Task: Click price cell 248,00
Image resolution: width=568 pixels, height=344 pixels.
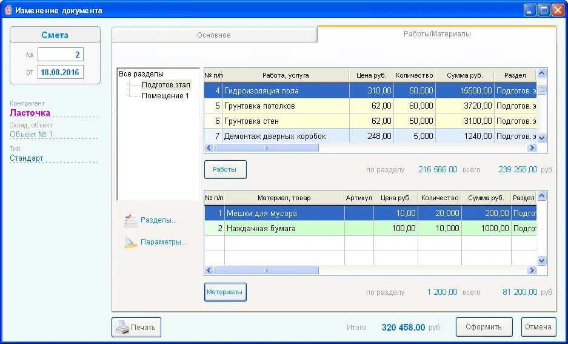Action: click(x=372, y=136)
